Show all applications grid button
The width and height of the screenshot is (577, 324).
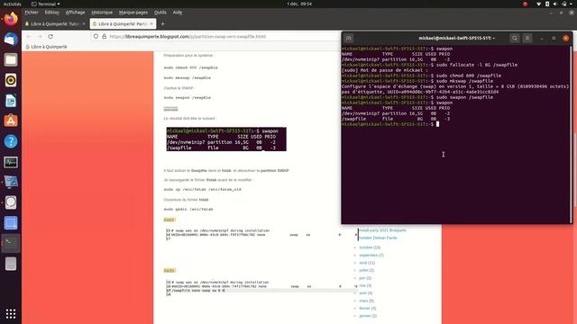coord(11,314)
